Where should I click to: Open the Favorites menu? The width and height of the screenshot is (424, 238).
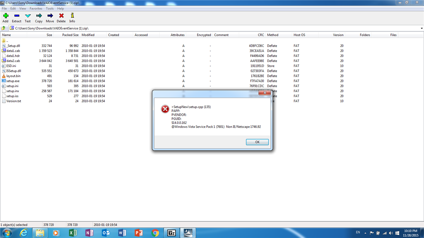[36, 8]
